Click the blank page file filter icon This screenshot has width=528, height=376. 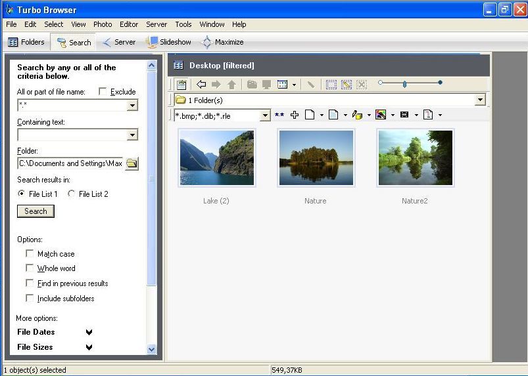point(310,115)
